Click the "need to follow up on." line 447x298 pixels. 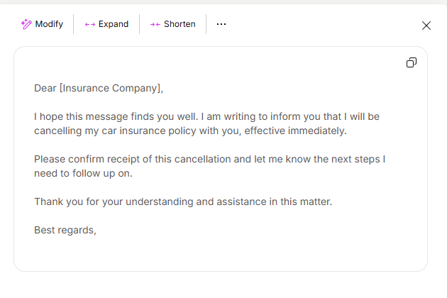tap(83, 173)
